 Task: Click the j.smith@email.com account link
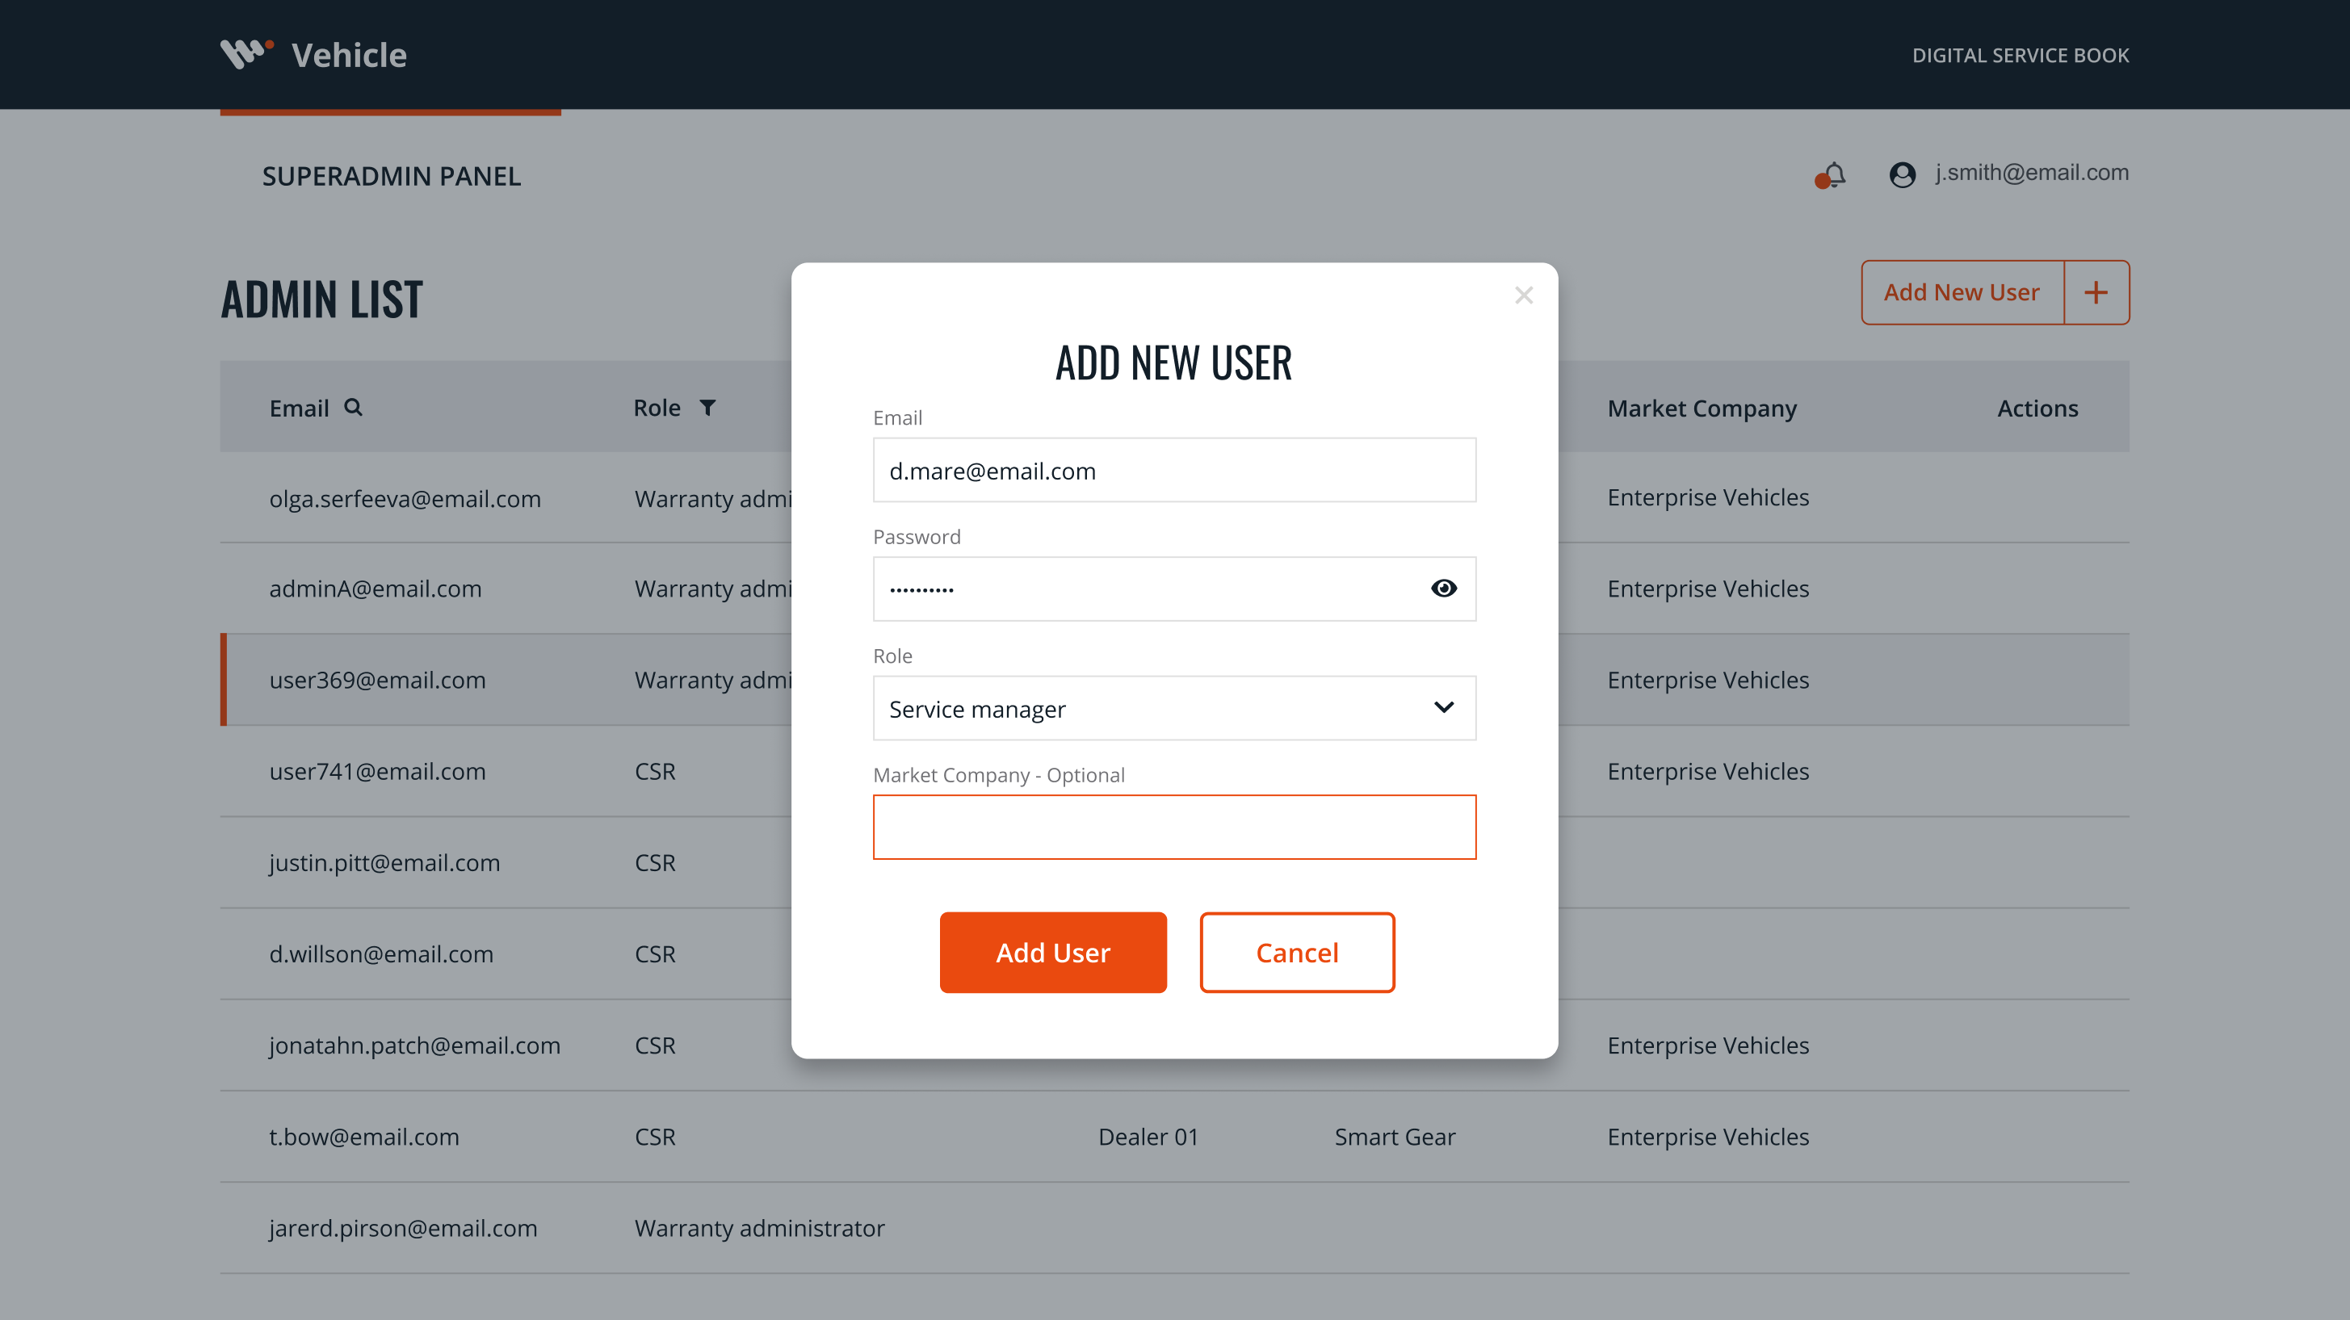2032,173
